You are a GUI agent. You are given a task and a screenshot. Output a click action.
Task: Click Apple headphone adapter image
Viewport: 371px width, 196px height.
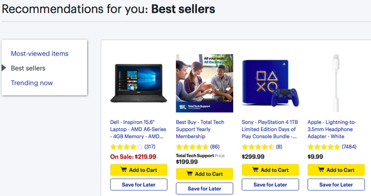click(336, 83)
